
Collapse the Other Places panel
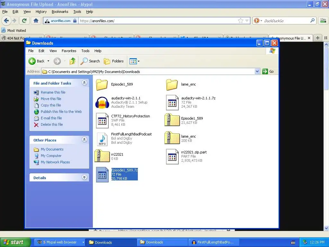tap(84, 140)
